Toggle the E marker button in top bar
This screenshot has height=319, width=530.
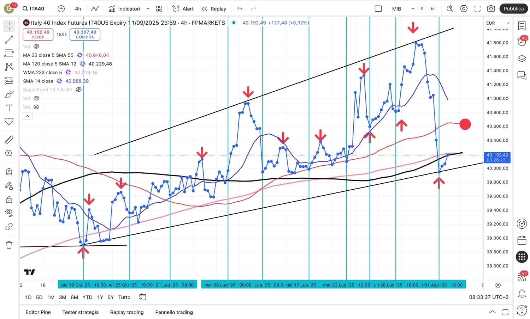coord(422,9)
